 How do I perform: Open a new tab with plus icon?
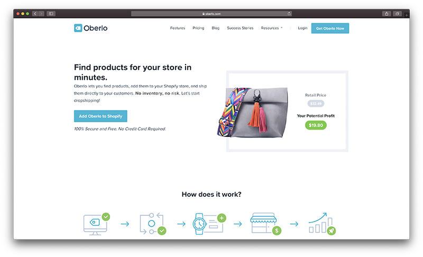click(407, 15)
